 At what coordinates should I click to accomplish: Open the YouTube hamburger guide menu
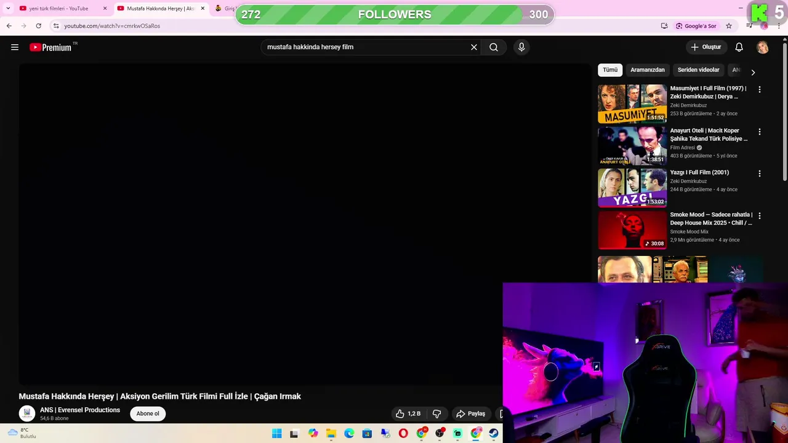(15, 47)
